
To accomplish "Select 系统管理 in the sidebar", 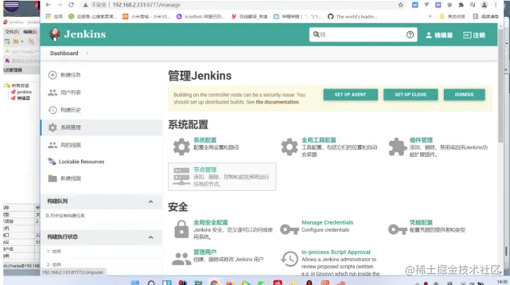I will coord(101,127).
